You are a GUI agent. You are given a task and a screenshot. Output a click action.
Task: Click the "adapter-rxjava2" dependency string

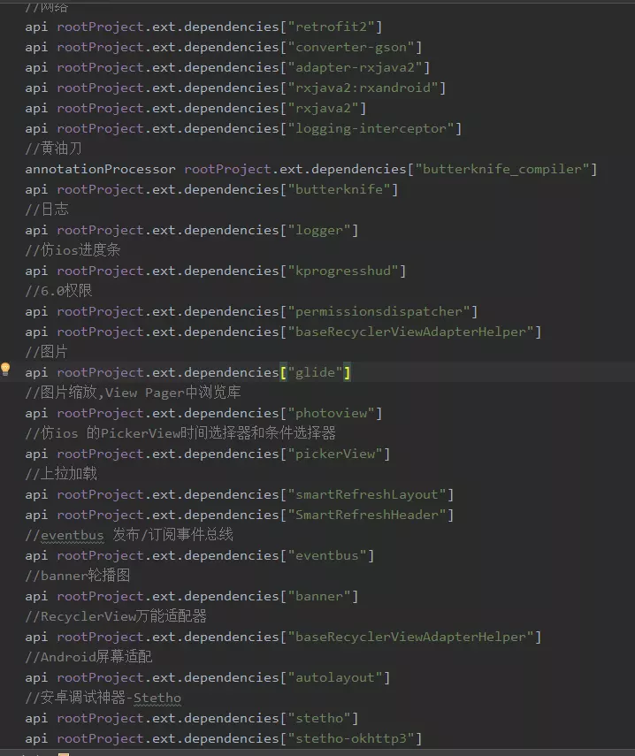point(355,67)
